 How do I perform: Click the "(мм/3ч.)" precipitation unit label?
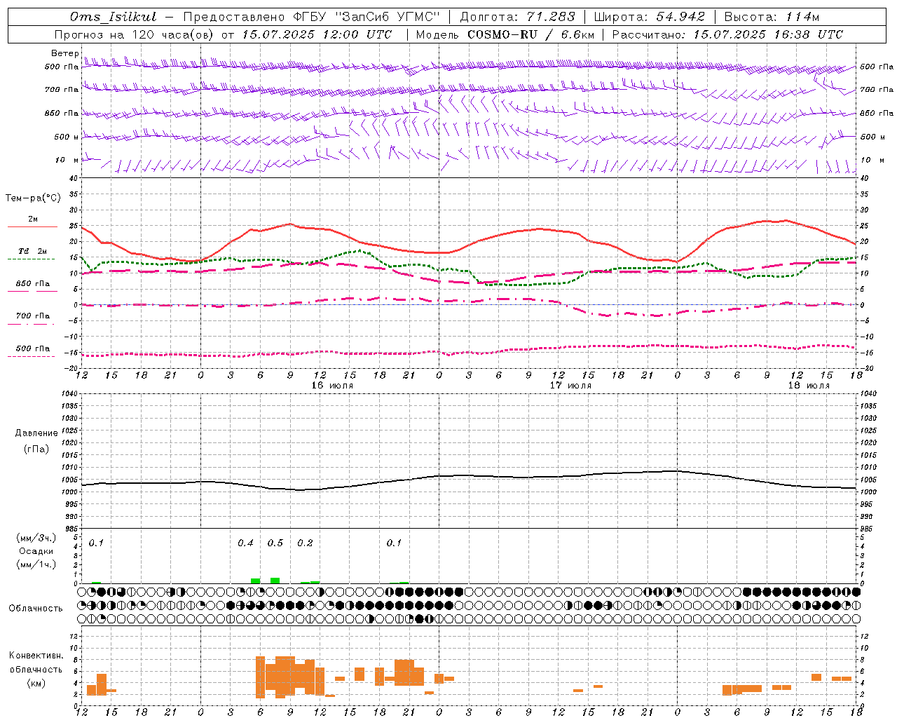(36, 538)
